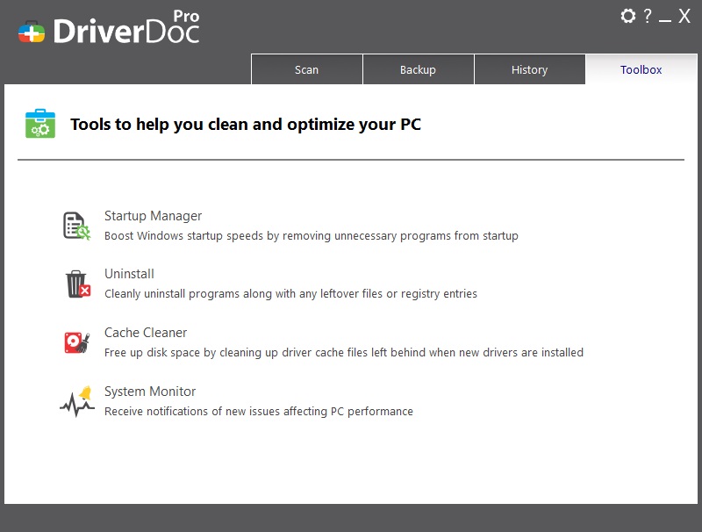Click the help question mark icon

(648, 16)
